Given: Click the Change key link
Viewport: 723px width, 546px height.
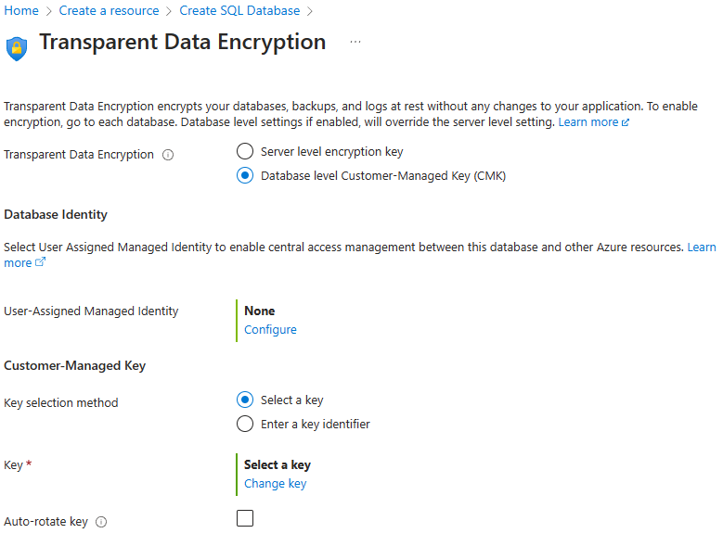Looking at the screenshot, I should tap(275, 483).
